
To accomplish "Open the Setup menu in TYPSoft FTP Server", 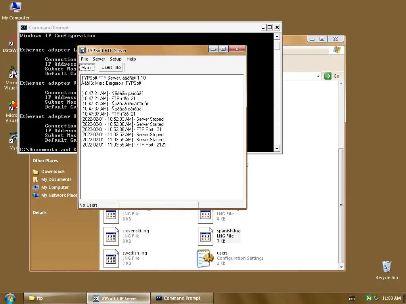I will pos(115,59).
